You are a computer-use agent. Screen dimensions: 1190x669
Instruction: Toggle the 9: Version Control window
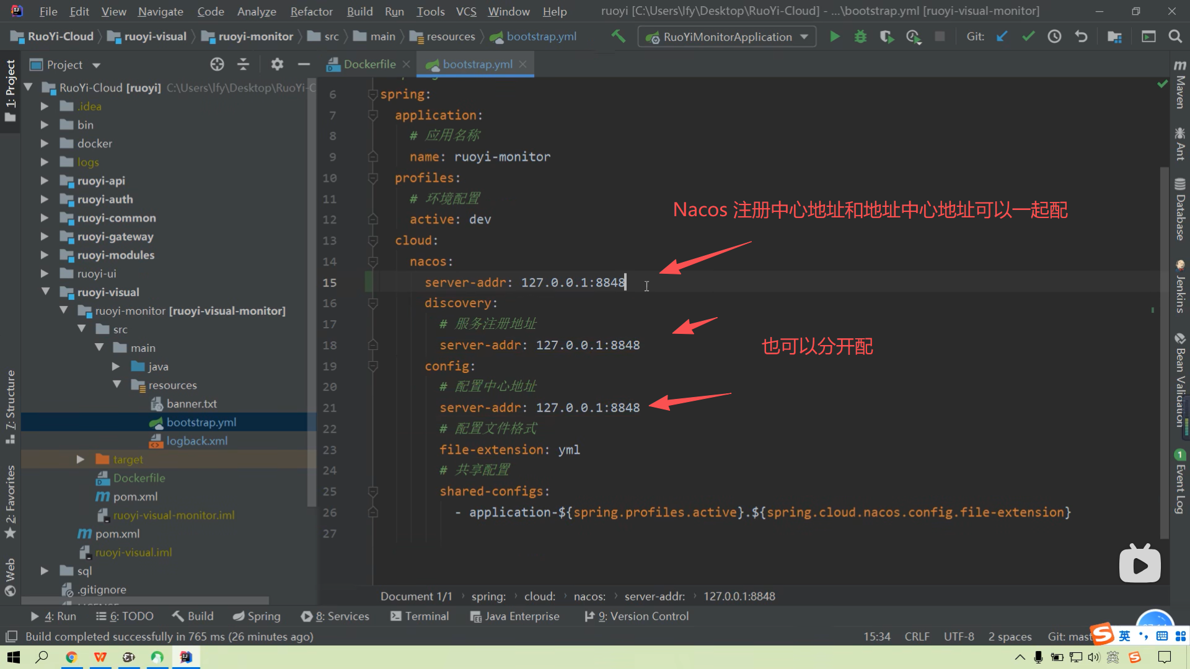click(x=637, y=616)
